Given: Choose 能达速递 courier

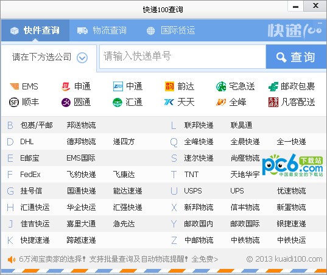Looking at the screenshot, I should [127, 191].
